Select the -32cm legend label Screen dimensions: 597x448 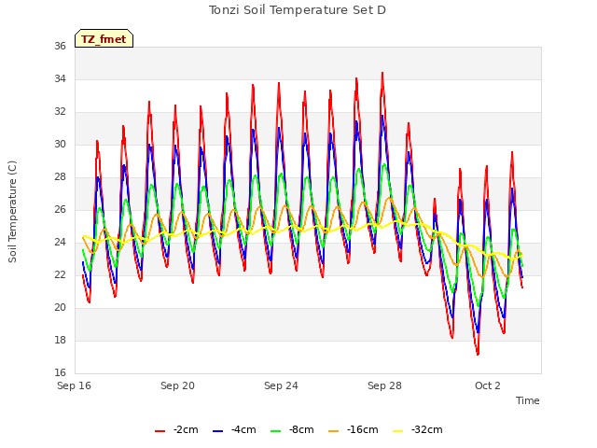[x=427, y=429]
